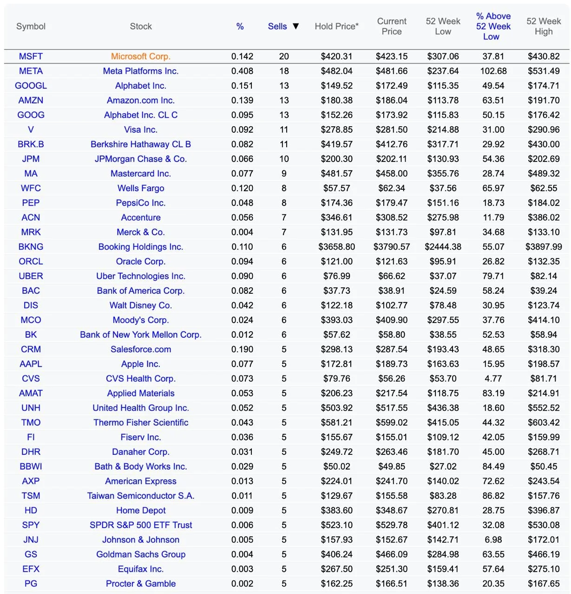Open Taiwan Semiconductor S.A. link
571x594 pixels.
point(141,496)
